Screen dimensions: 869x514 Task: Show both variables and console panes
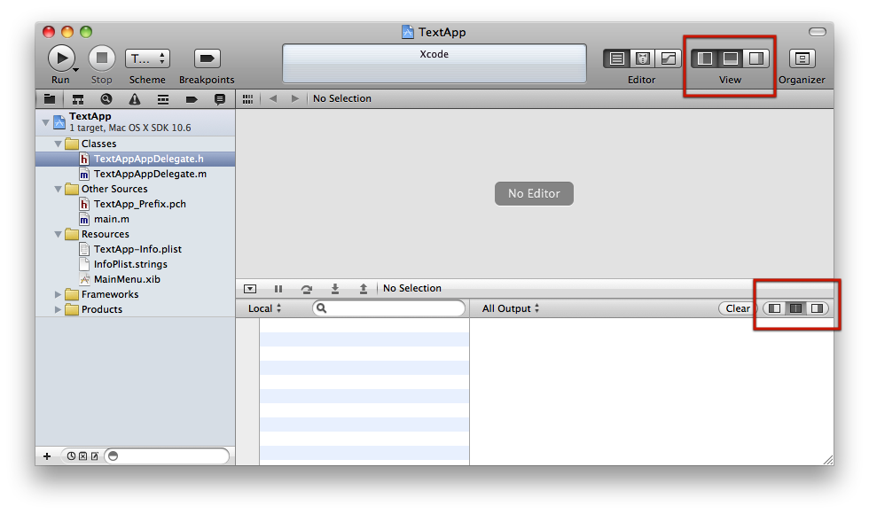tap(796, 308)
